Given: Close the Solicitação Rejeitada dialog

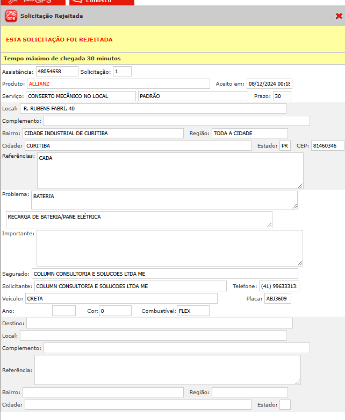Looking at the screenshot, I should tap(339, 16).
